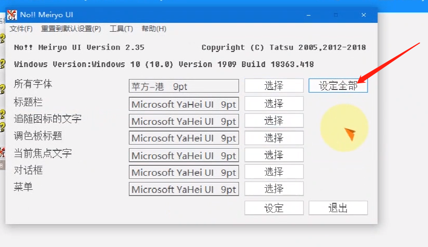Open the 文件(F) menu
The width and height of the screenshot is (428, 247).
click(x=21, y=29)
